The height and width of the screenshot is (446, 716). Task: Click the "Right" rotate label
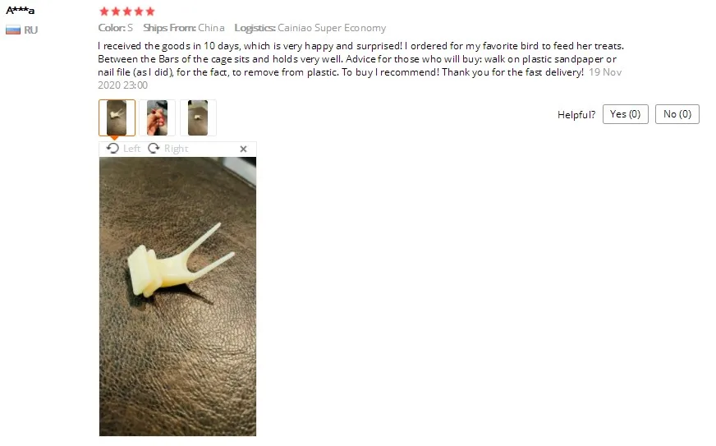point(177,149)
